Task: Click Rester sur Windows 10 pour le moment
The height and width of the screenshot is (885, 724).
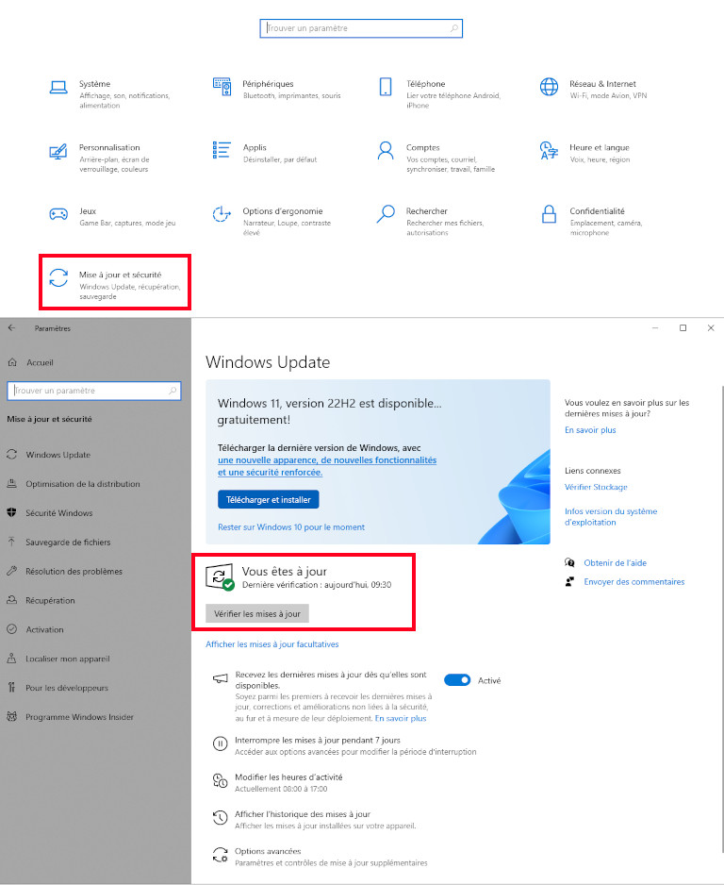Action: pyautogui.click(x=290, y=527)
